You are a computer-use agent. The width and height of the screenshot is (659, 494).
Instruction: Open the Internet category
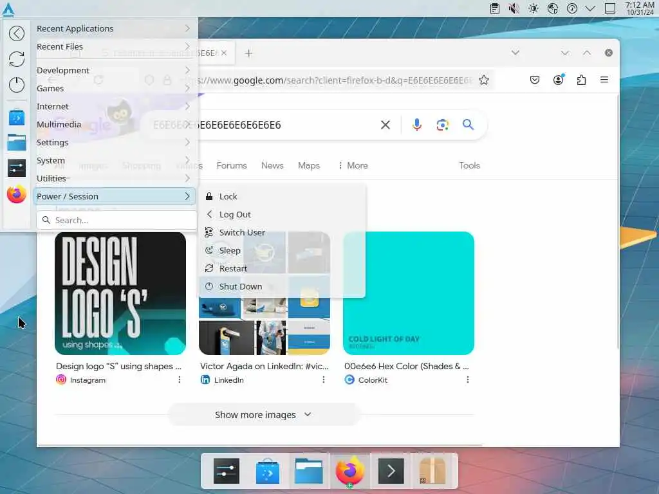[x=114, y=107]
